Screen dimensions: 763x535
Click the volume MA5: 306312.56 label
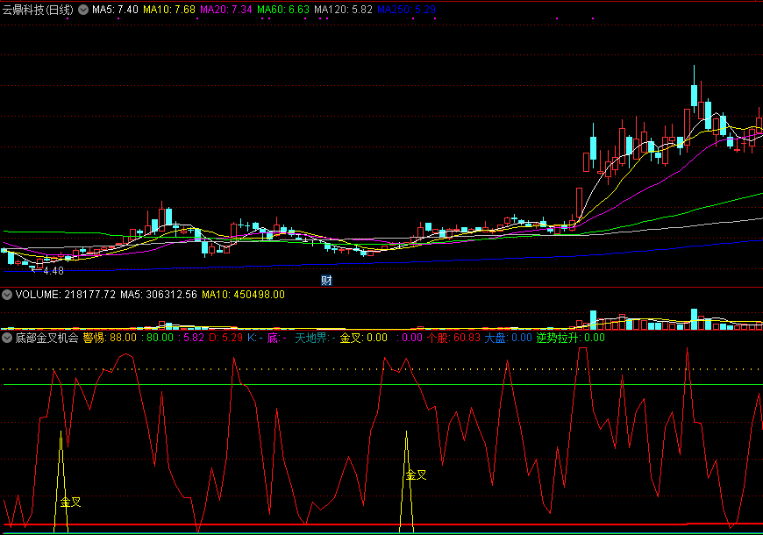(159, 295)
